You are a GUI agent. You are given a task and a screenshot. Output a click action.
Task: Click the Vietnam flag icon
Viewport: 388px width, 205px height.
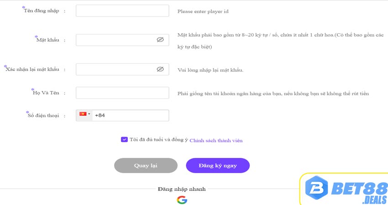click(x=83, y=114)
